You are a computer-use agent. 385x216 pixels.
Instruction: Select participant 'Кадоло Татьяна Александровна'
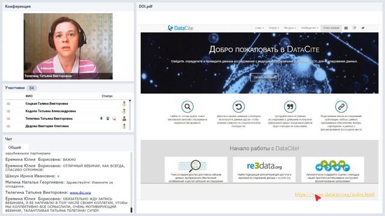tap(51, 111)
